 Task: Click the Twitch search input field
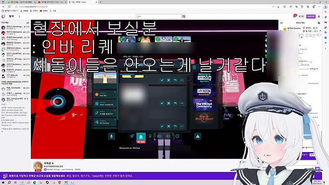[159, 16]
